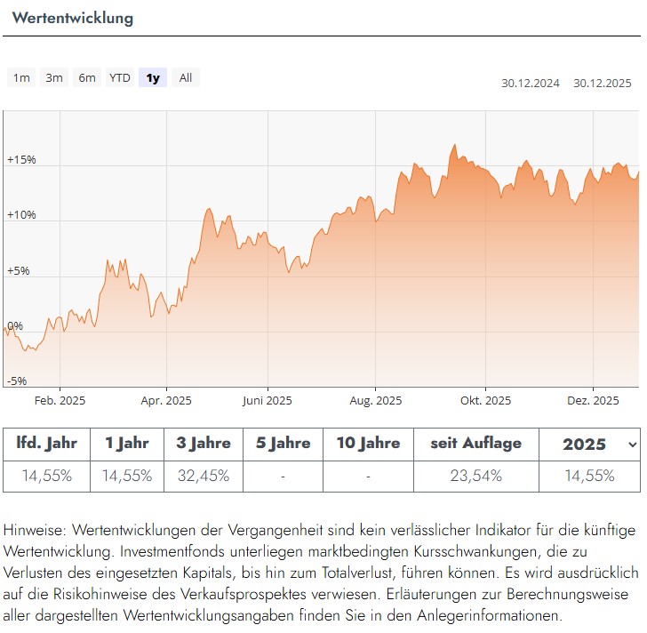This screenshot has width=647, height=633.
Task: Click the dropdown chevron next to 2025
Action: coord(632,444)
